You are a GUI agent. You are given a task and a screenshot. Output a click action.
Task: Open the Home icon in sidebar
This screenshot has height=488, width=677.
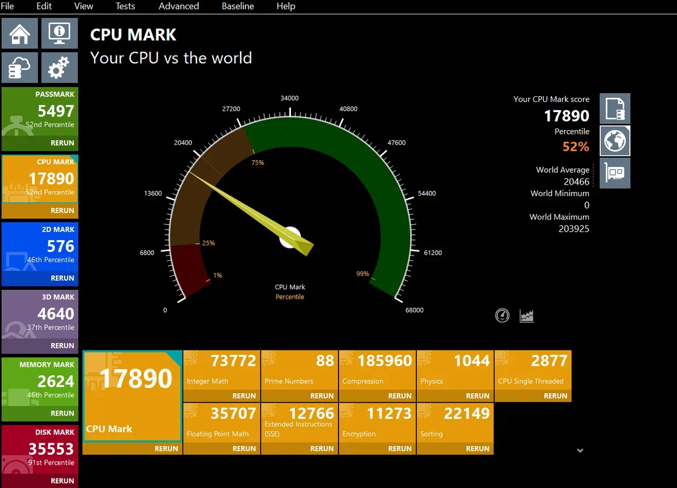pos(20,33)
